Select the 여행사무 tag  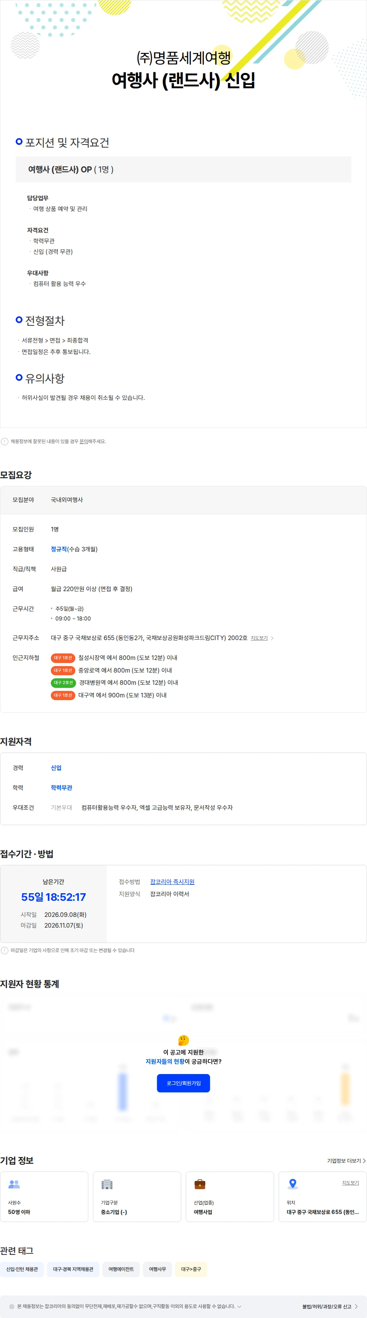coord(157,1269)
